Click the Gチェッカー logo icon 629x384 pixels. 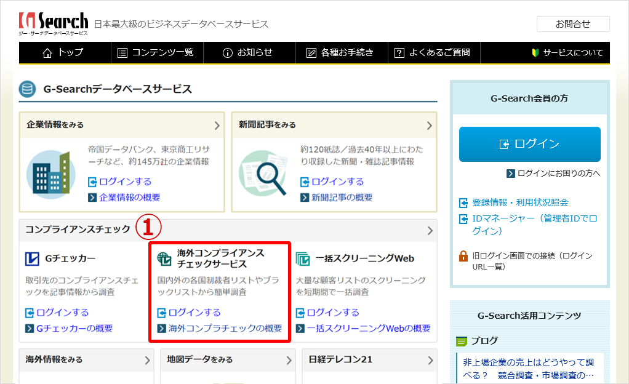pos(32,258)
